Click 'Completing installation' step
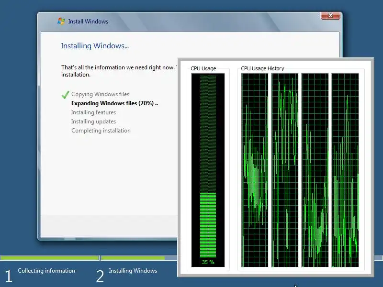The width and height of the screenshot is (383, 287). pyautogui.click(x=101, y=130)
